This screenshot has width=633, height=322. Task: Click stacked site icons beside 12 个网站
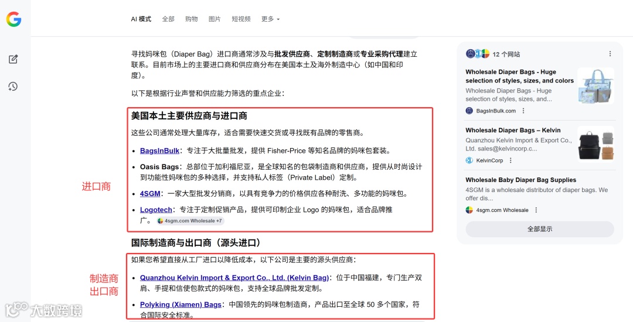478,54
